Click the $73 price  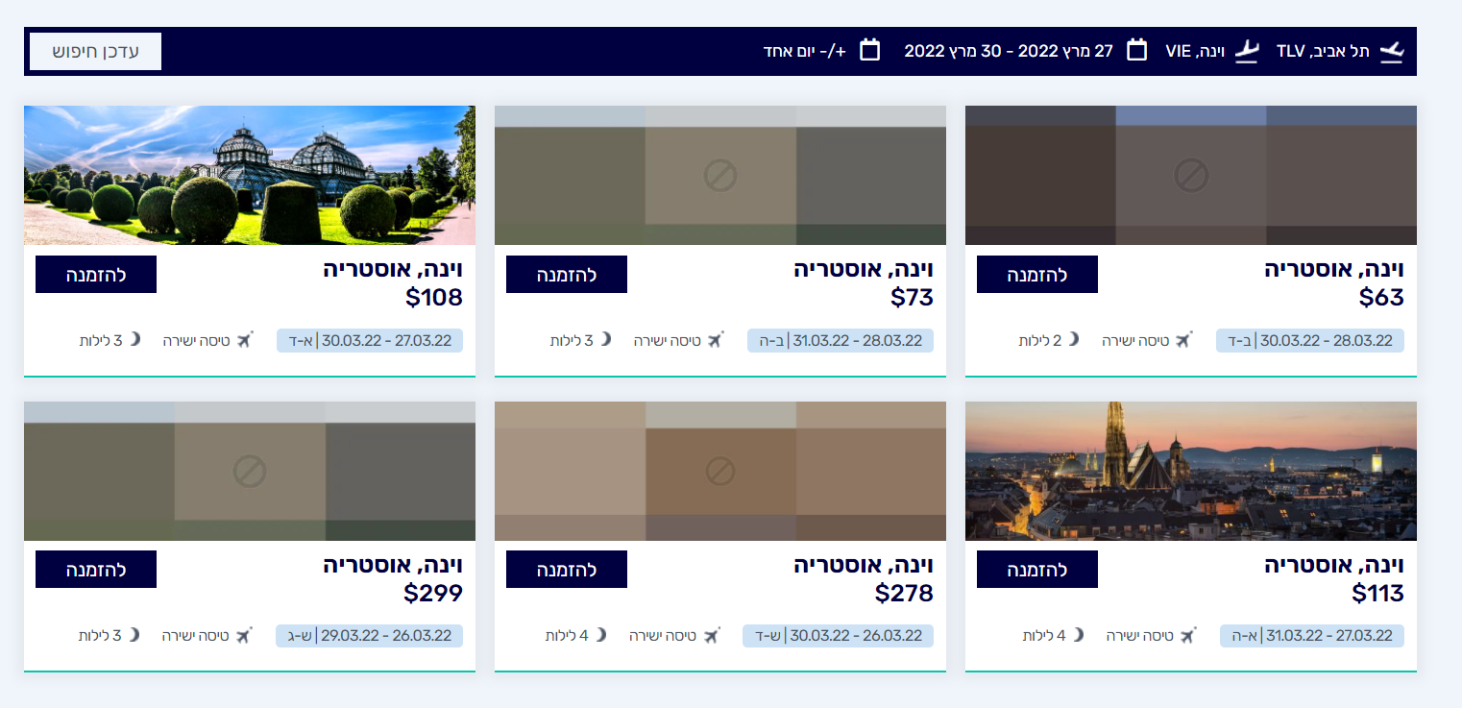[912, 298]
